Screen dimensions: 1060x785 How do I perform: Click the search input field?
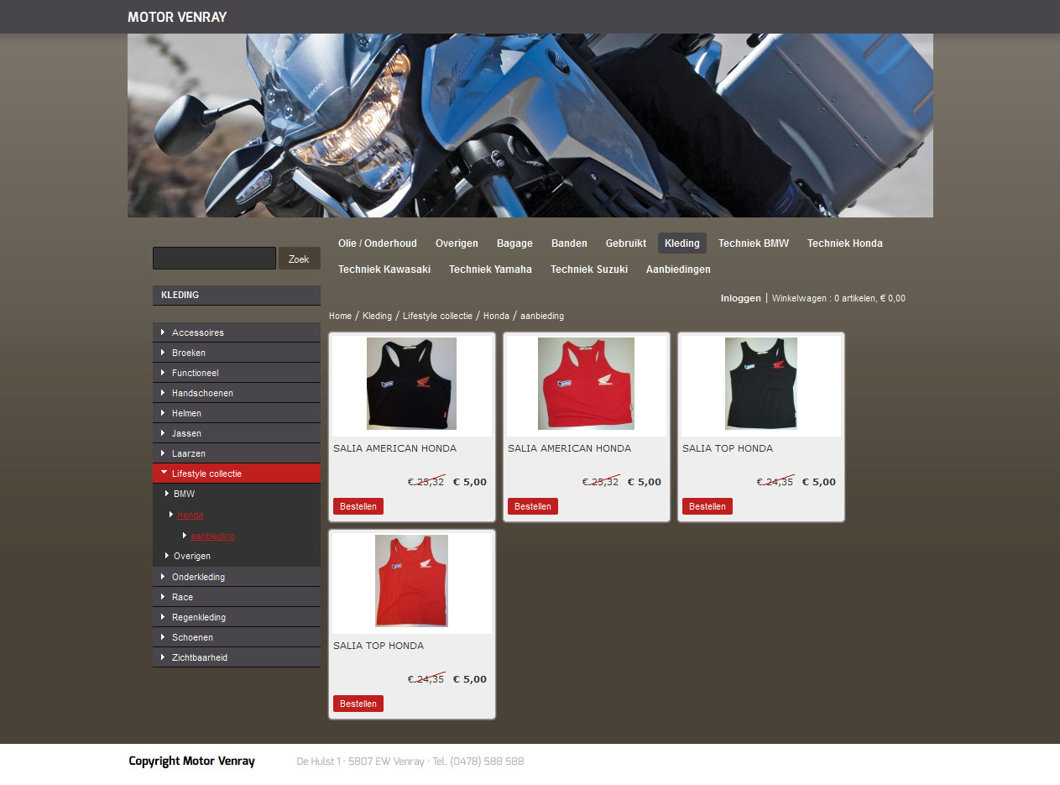214,258
